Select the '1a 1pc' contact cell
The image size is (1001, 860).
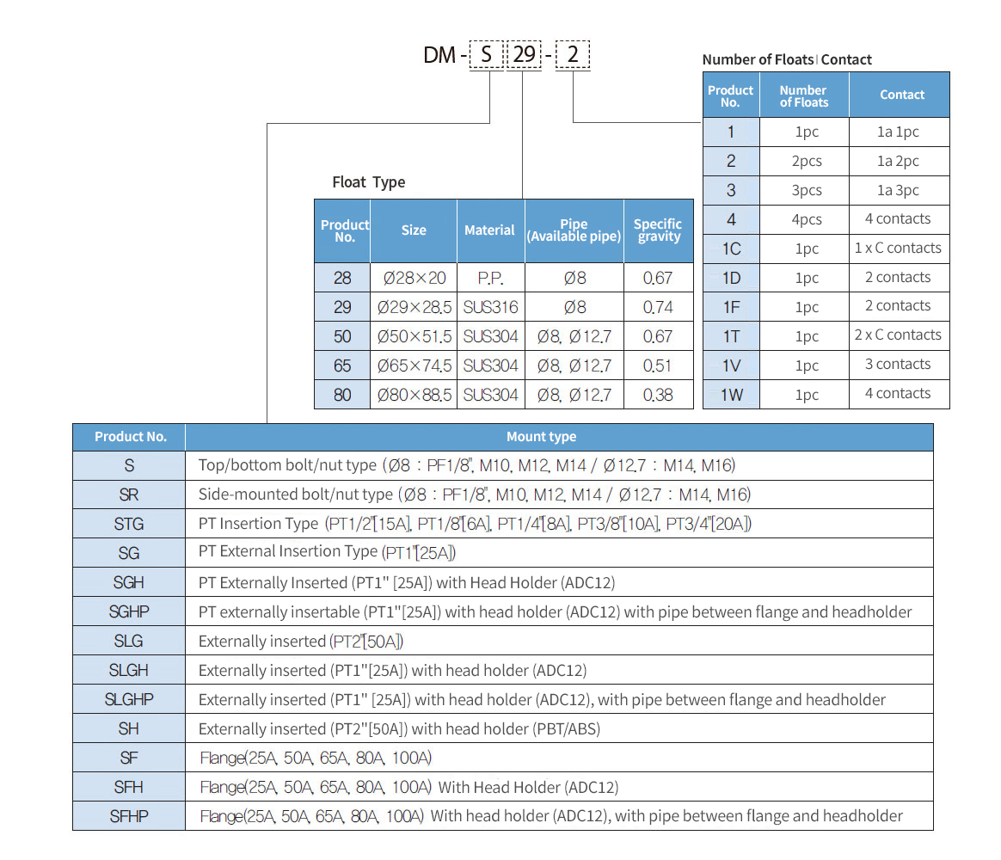(x=900, y=132)
